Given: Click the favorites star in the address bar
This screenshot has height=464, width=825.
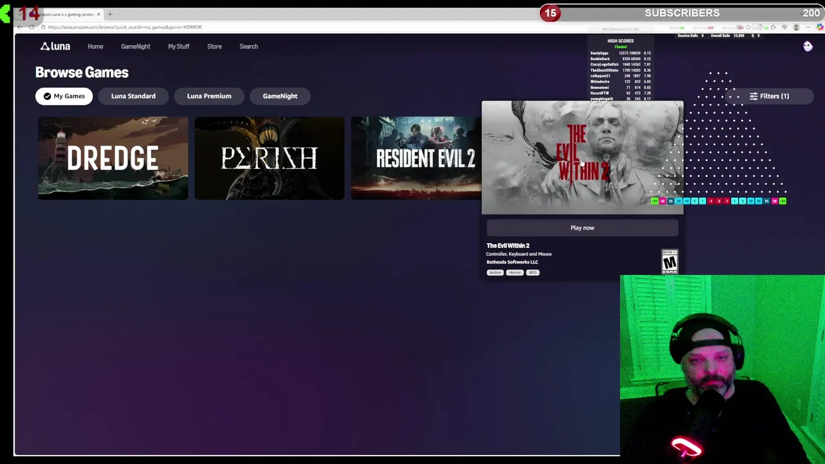Looking at the screenshot, I should click(x=748, y=27).
